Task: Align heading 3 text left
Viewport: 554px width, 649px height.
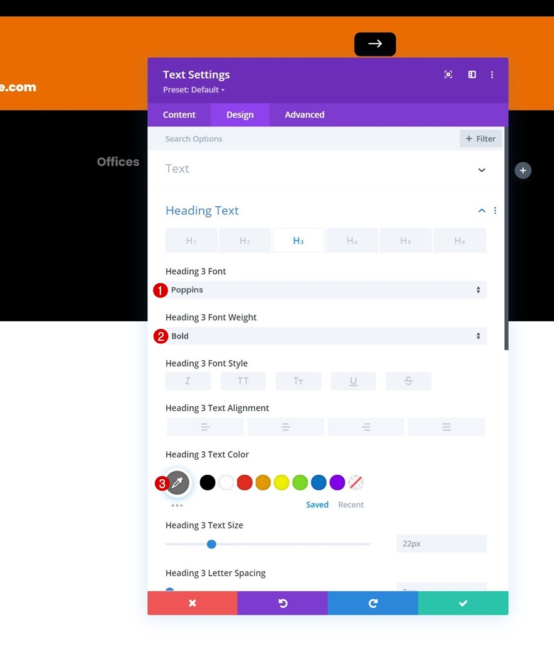Action: point(205,427)
